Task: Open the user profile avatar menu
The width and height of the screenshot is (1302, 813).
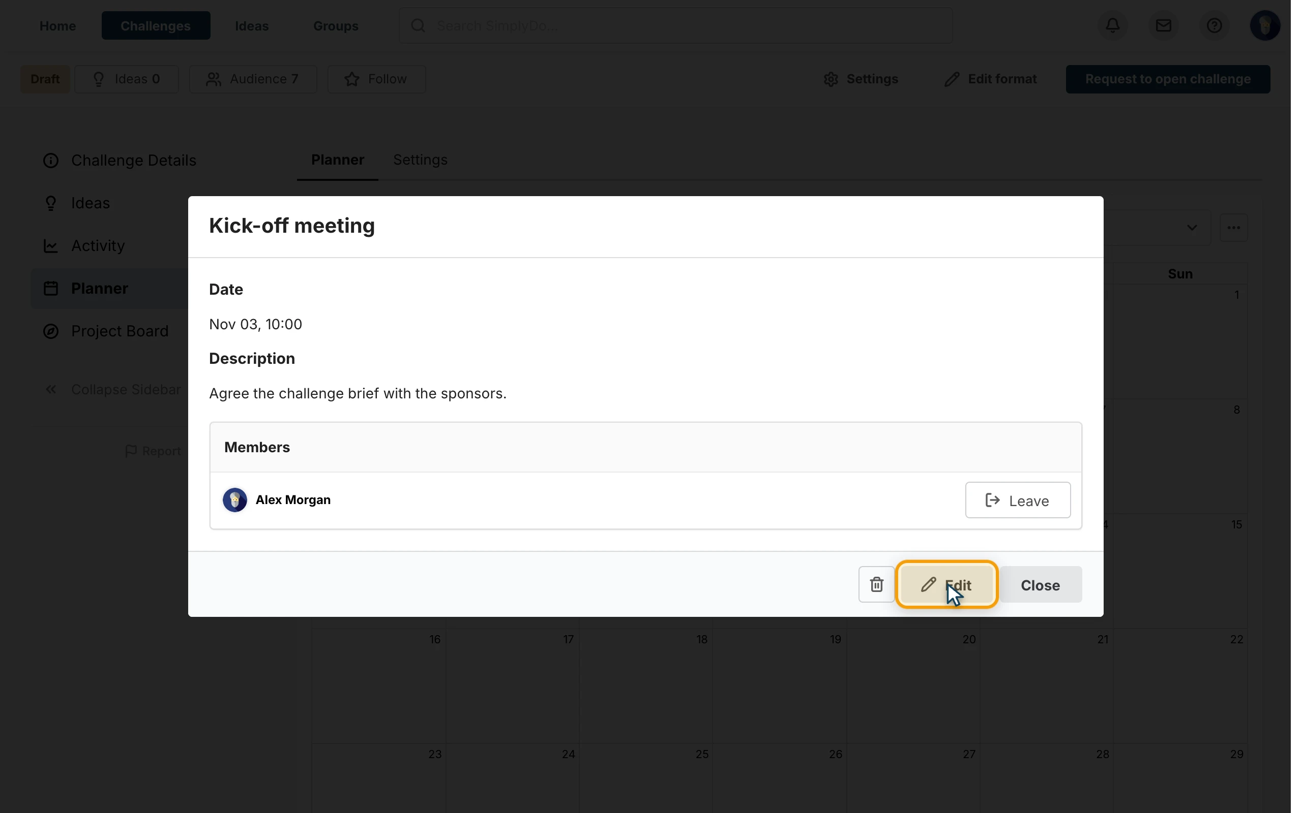Action: (x=1264, y=25)
